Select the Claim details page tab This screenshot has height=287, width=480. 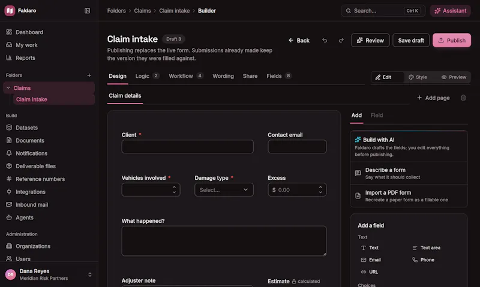pos(125,96)
